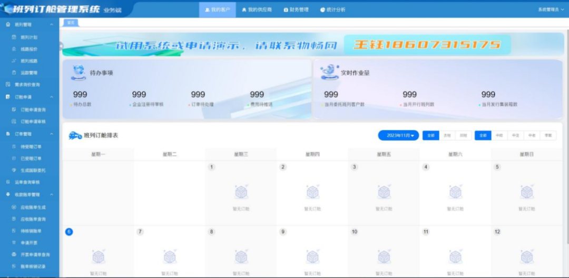Click the 待办总数 999 count
The width and height of the screenshot is (569, 278).
pyautogui.click(x=80, y=95)
